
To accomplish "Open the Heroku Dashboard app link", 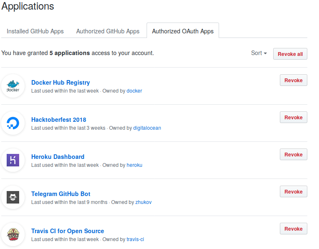I will 58,157.
